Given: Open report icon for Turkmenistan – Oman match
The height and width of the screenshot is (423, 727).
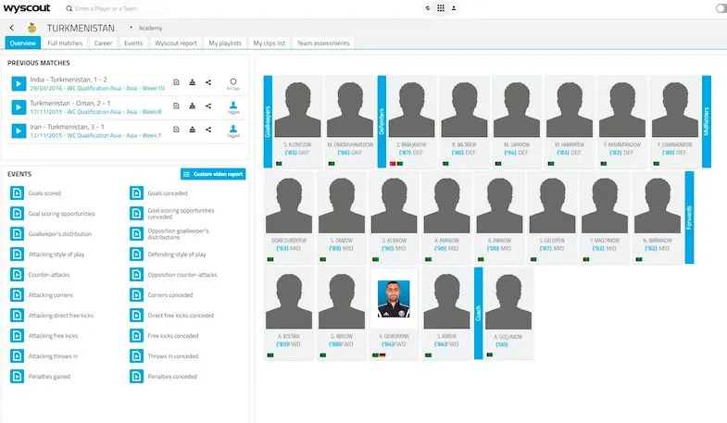Looking at the screenshot, I should (x=176, y=106).
